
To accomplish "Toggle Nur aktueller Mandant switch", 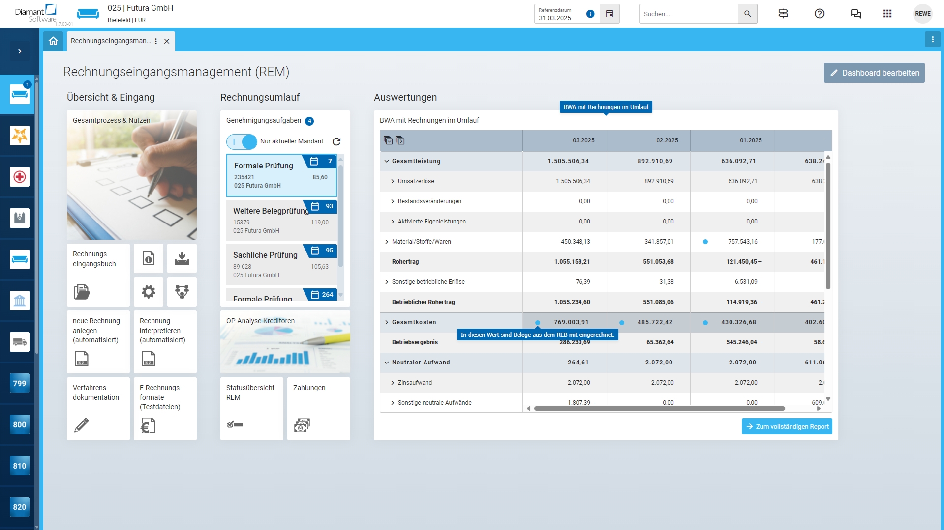I will tap(242, 141).
